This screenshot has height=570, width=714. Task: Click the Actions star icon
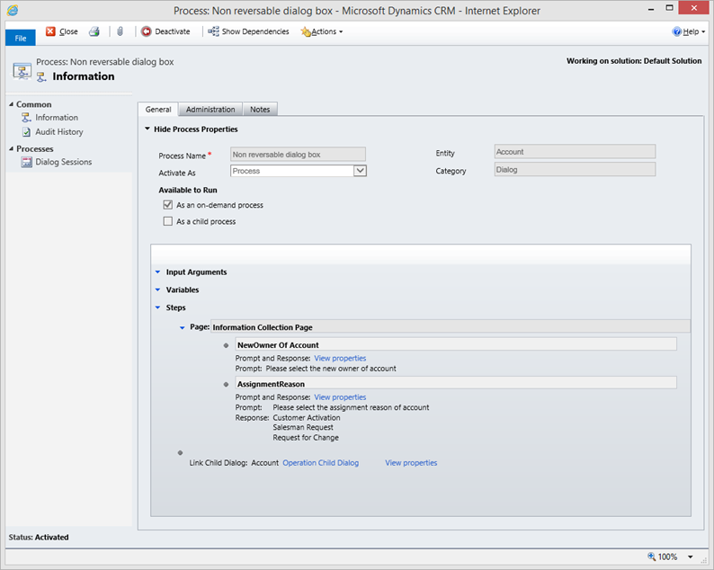[306, 31]
